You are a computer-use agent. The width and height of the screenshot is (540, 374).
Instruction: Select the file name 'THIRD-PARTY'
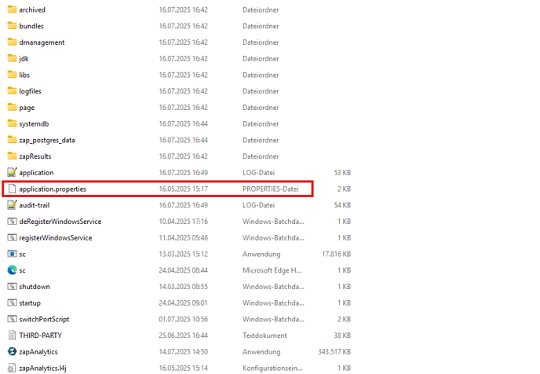tap(41, 335)
